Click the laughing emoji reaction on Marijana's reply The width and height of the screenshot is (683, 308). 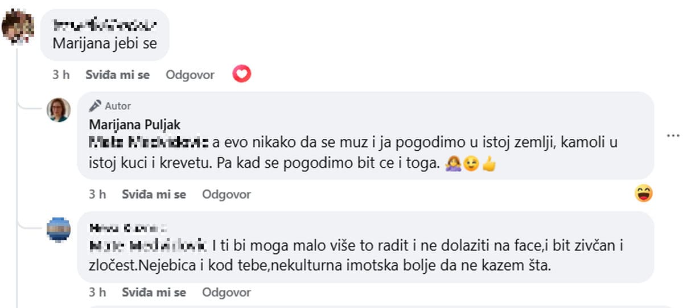point(644,194)
